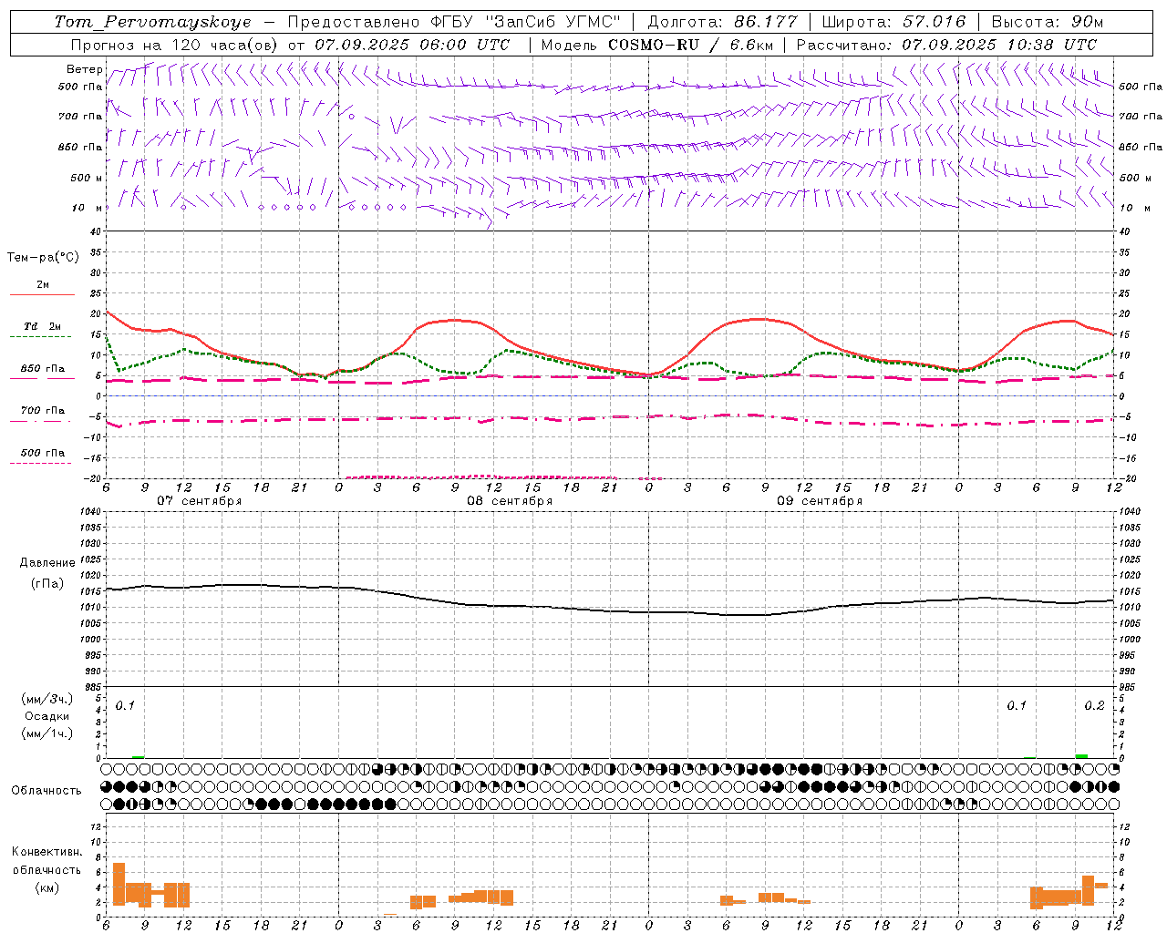Click the Давление panel label

47,563
